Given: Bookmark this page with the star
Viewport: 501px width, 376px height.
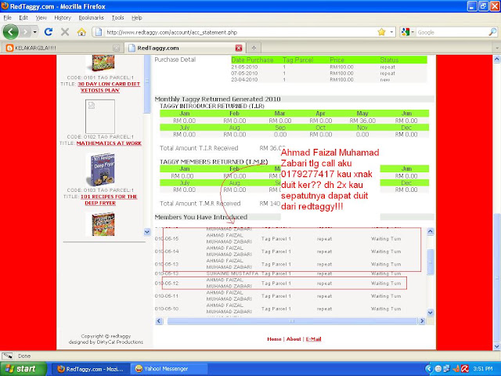Looking at the screenshot, I should [x=381, y=32].
